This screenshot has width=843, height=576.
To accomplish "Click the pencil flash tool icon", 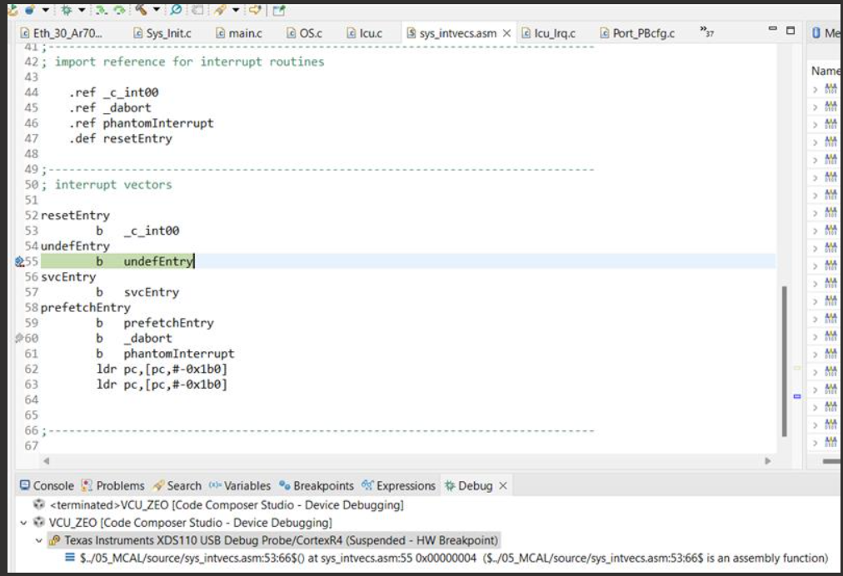I will pos(220,10).
